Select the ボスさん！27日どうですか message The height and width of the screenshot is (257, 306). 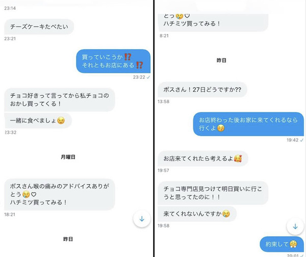coord(202,90)
